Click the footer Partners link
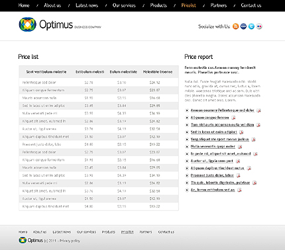285x250 pixels. (x=146, y=232)
